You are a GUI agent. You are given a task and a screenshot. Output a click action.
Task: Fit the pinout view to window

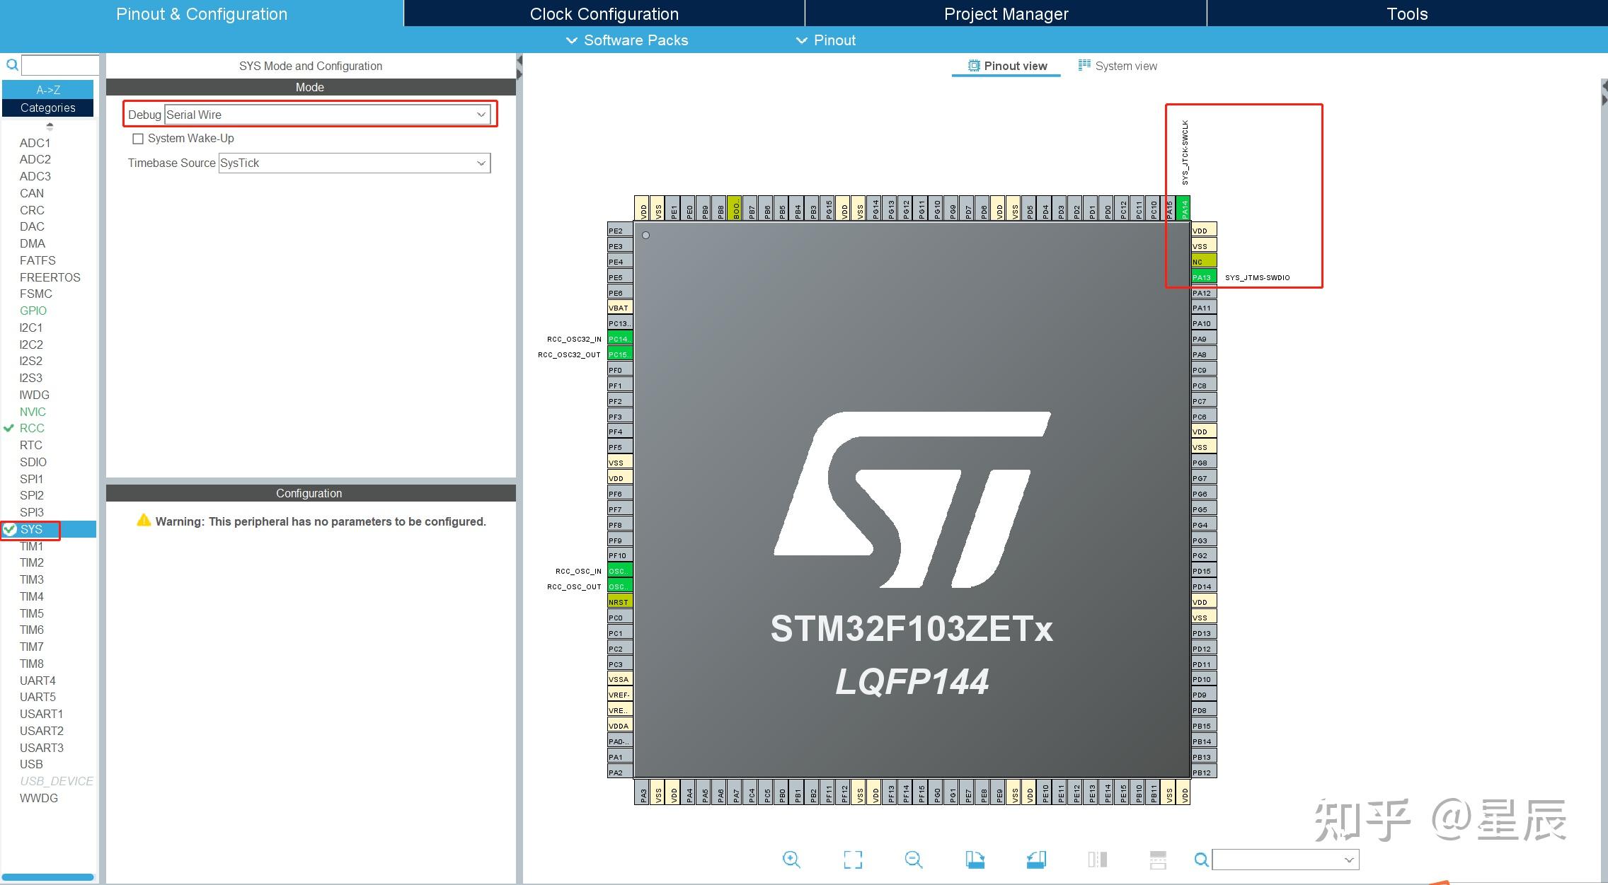853,860
